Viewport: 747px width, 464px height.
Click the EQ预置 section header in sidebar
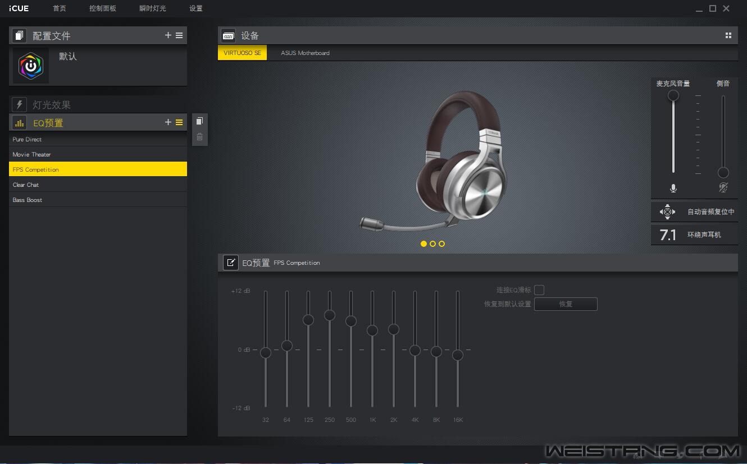(48, 123)
